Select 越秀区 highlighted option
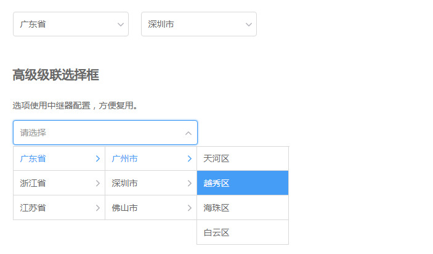The image size is (433, 254). (x=243, y=183)
